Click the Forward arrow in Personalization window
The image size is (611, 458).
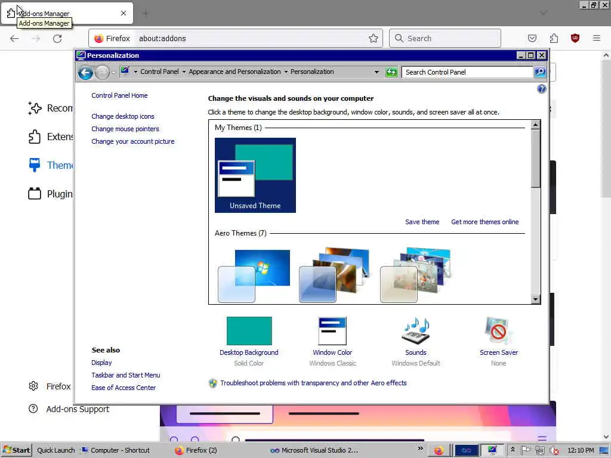102,72
